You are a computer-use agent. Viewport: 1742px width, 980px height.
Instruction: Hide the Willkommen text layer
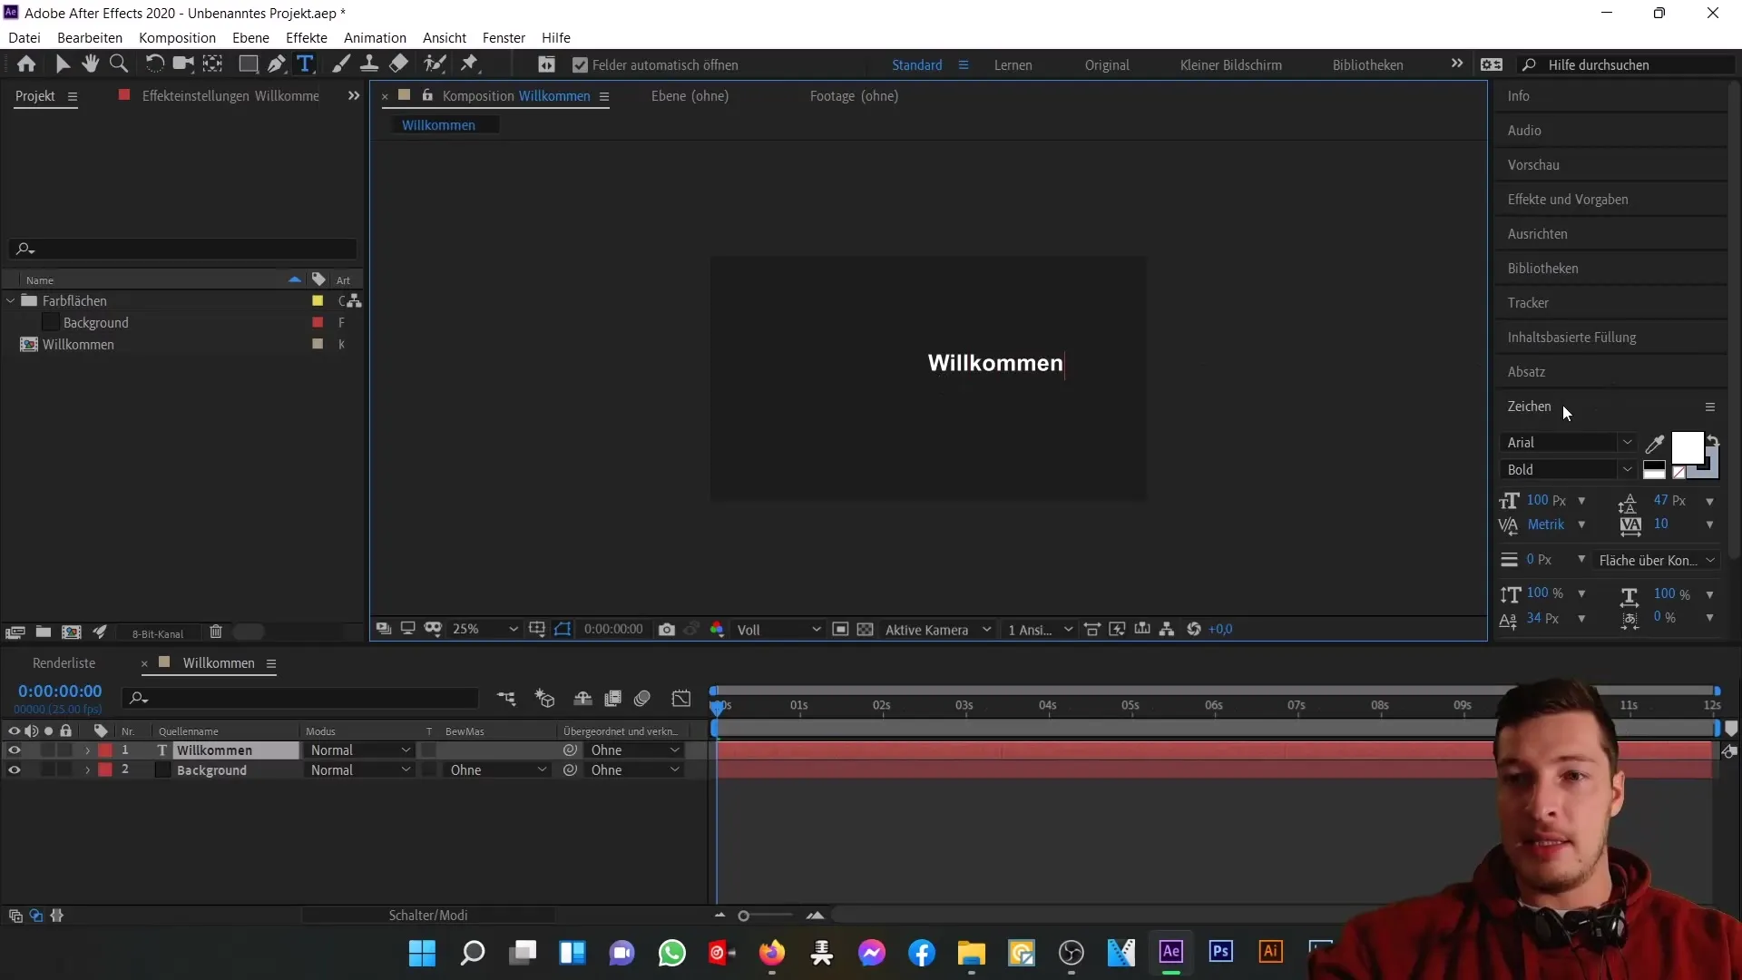click(14, 750)
